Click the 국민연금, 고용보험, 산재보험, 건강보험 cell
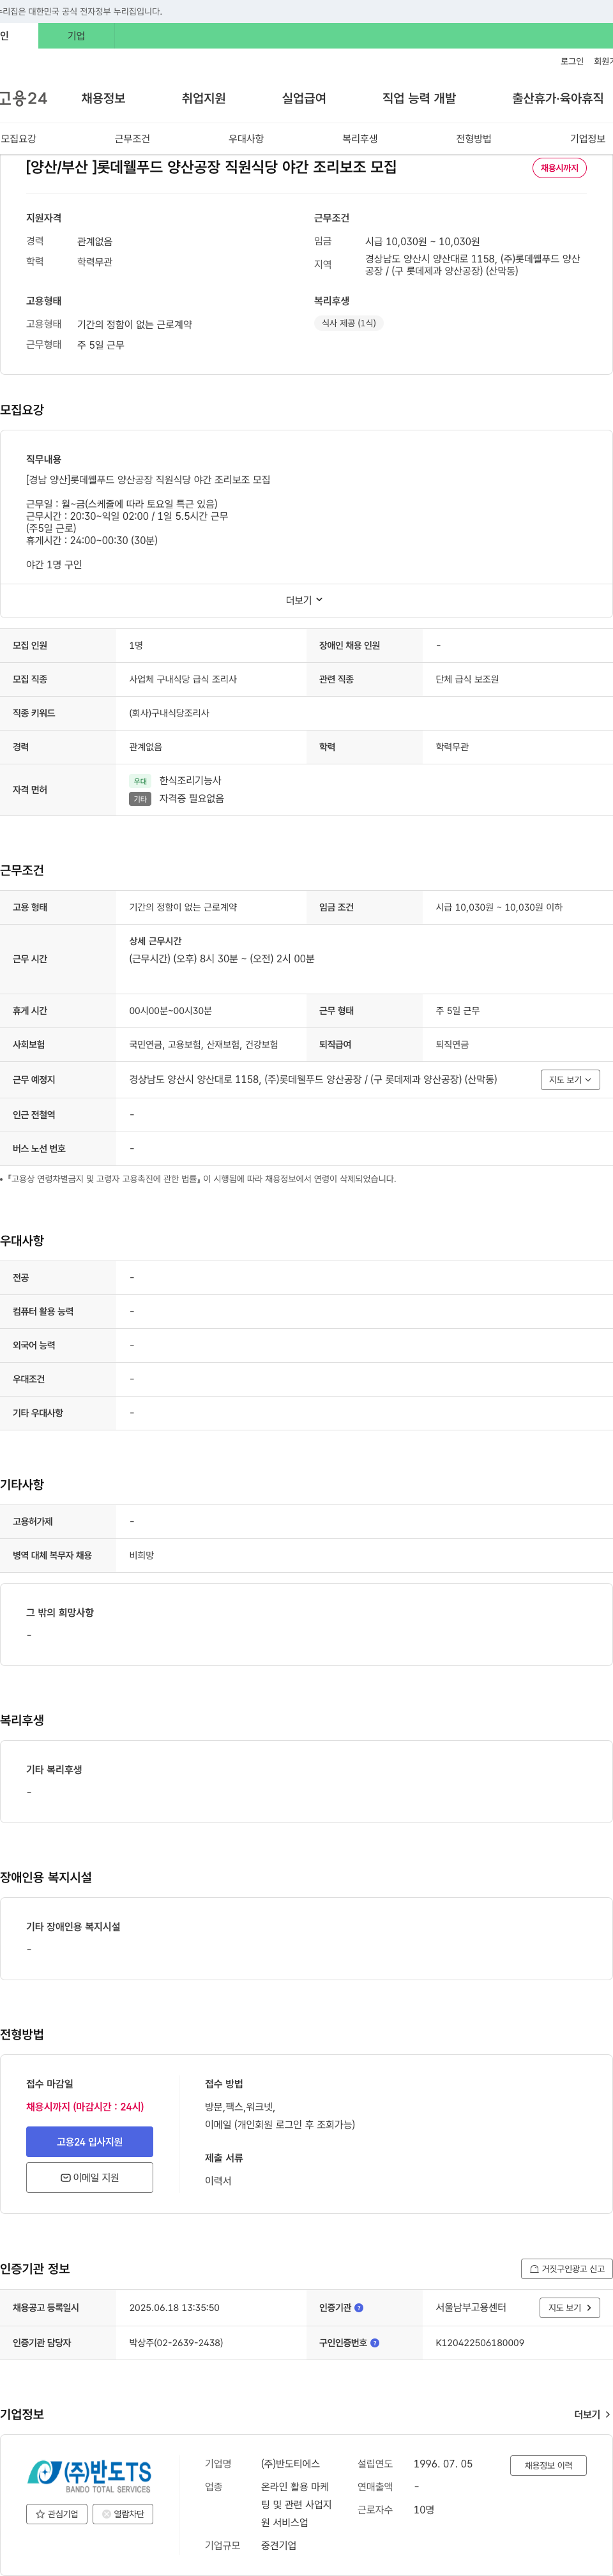Screen dimensions: 613x2576 click(204, 1044)
